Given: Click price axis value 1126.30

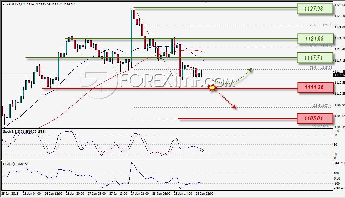Looking at the screenshot, I should pos(340,16).
